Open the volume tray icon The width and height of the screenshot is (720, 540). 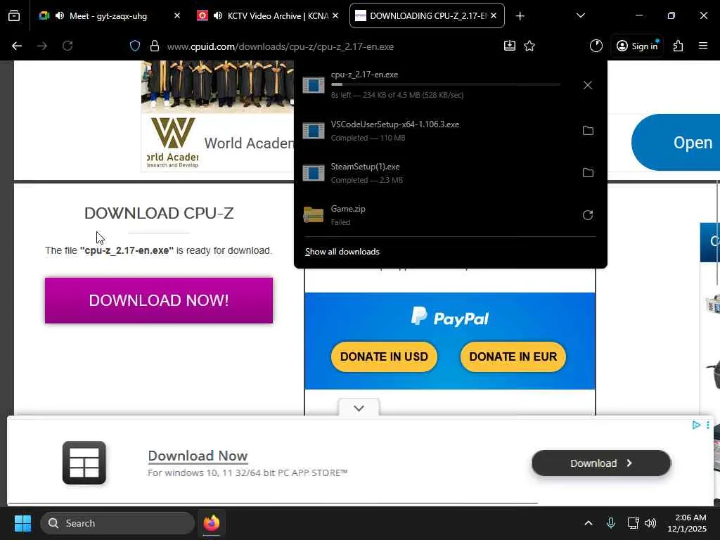click(x=650, y=523)
